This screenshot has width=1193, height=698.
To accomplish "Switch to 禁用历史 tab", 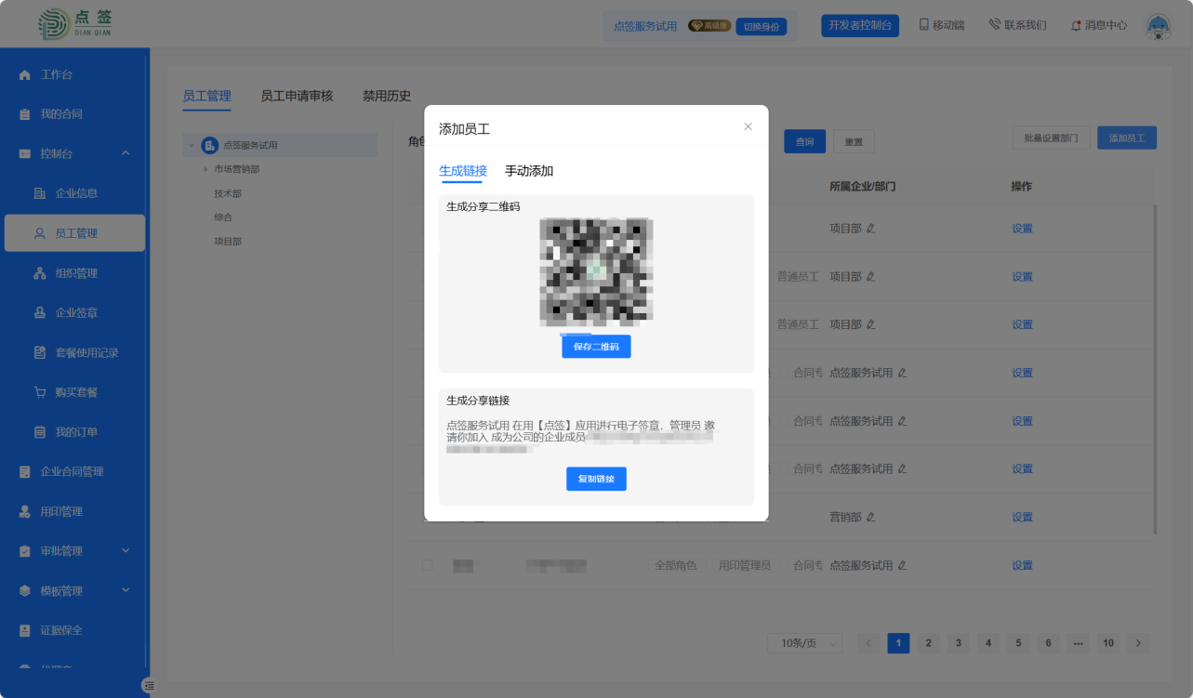I will tap(387, 96).
